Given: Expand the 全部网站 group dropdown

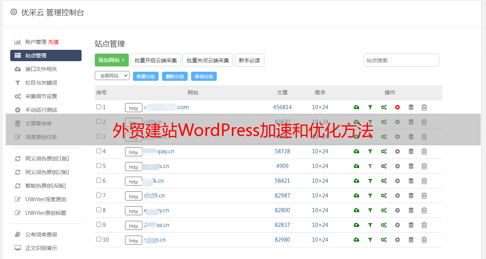Looking at the screenshot, I should click(x=112, y=76).
